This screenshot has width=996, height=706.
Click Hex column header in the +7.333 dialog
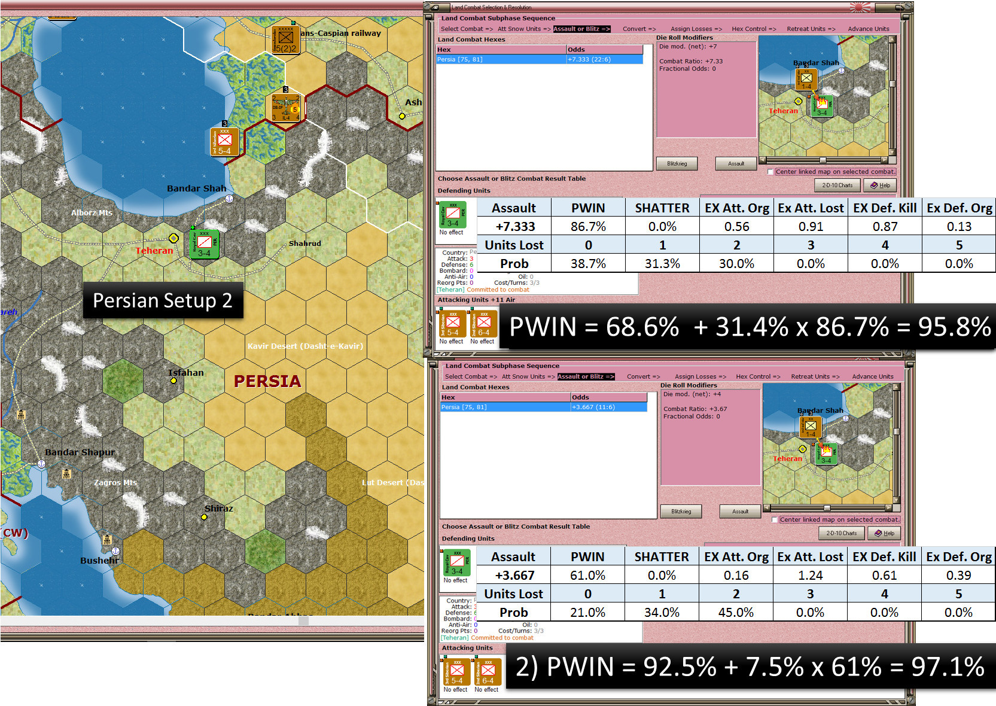501,50
